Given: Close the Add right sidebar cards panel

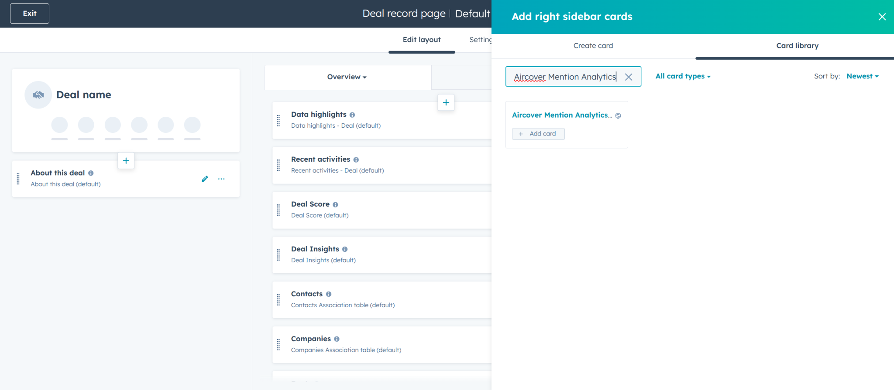Looking at the screenshot, I should click(882, 17).
